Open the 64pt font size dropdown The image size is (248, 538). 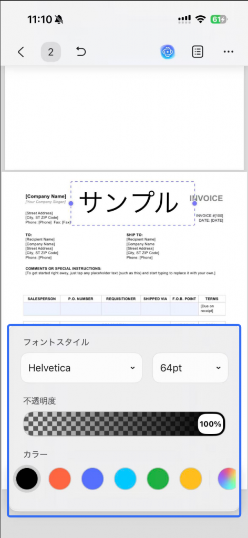coord(190,368)
